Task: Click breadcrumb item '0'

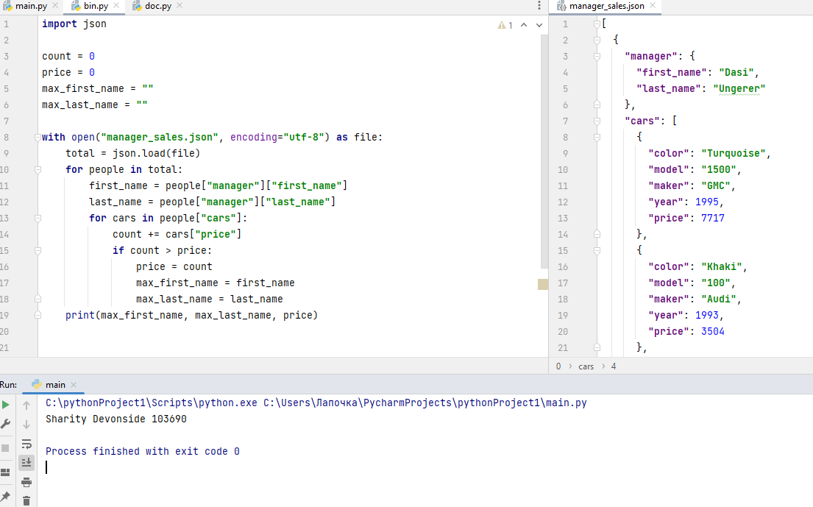Action: [558, 366]
